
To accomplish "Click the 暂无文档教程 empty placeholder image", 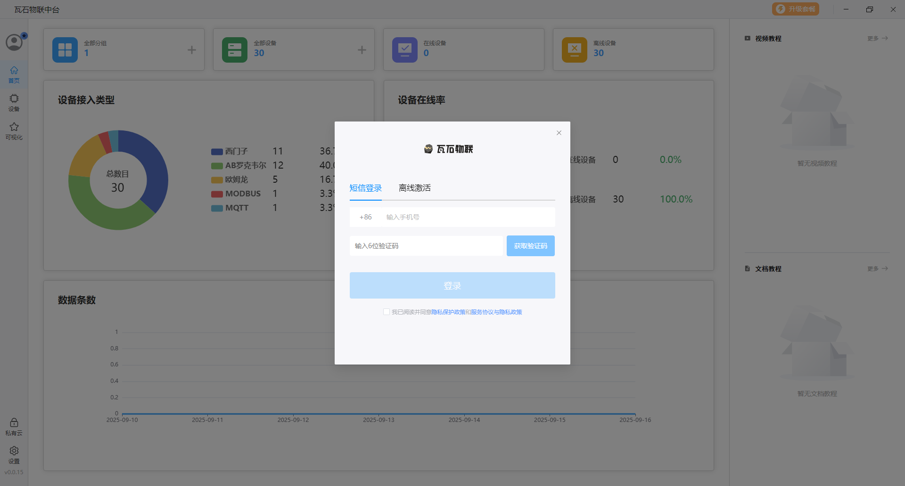I will [817, 343].
